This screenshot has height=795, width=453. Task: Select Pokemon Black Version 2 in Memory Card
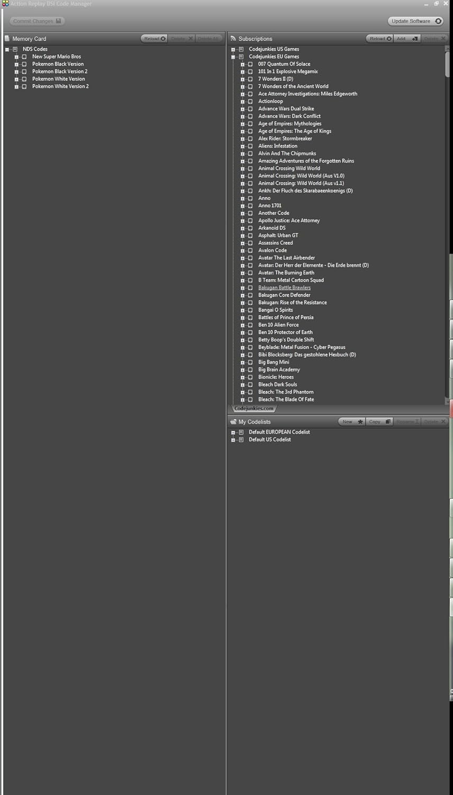(x=60, y=72)
